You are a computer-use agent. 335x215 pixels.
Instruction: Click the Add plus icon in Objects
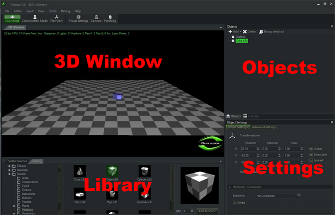230,31
